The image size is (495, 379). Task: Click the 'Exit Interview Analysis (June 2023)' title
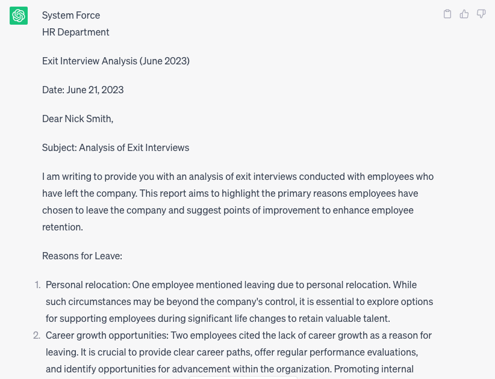(x=116, y=61)
